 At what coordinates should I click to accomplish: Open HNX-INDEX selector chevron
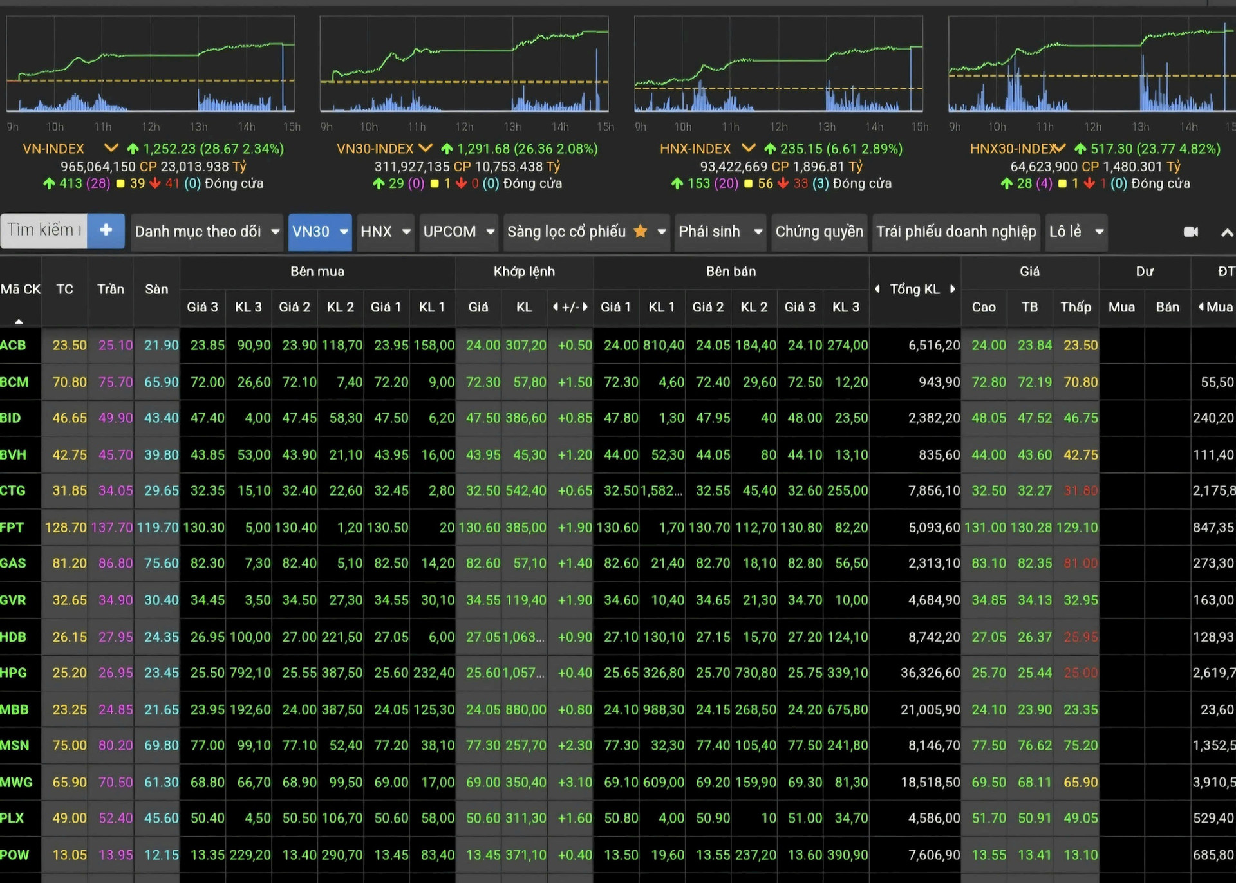pyautogui.click(x=748, y=148)
